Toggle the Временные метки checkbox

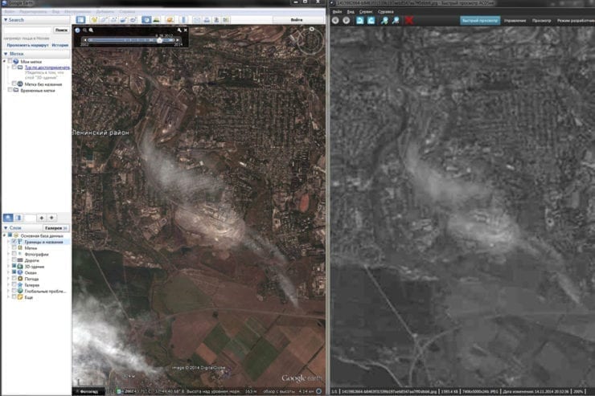pyautogui.click(x=10, y=90)
